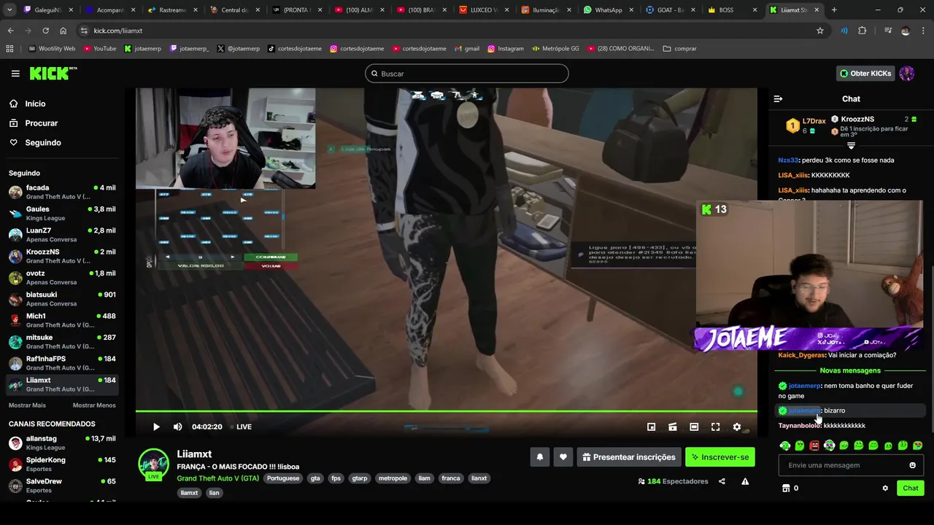Open browser extensions puzzle icon

coord(862,31)
